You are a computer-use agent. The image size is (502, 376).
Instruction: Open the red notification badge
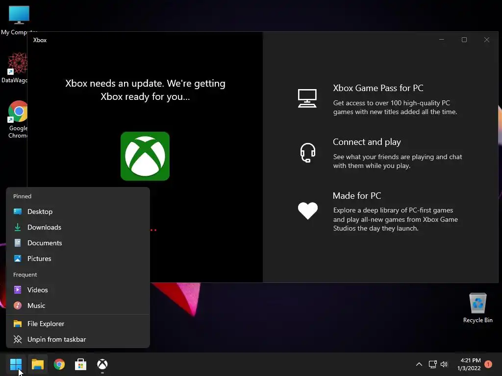click(x=488, y=364)
